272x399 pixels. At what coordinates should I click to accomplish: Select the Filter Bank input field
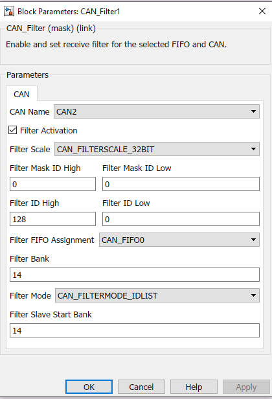[135, 275]
